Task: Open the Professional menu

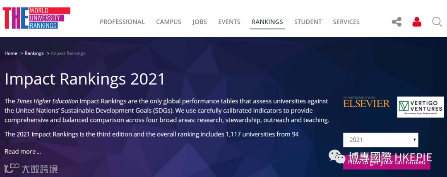Action: pos(122,22)
